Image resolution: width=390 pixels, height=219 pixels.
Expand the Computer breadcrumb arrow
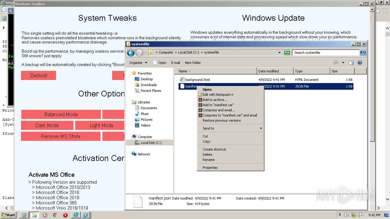click(175, 52)
